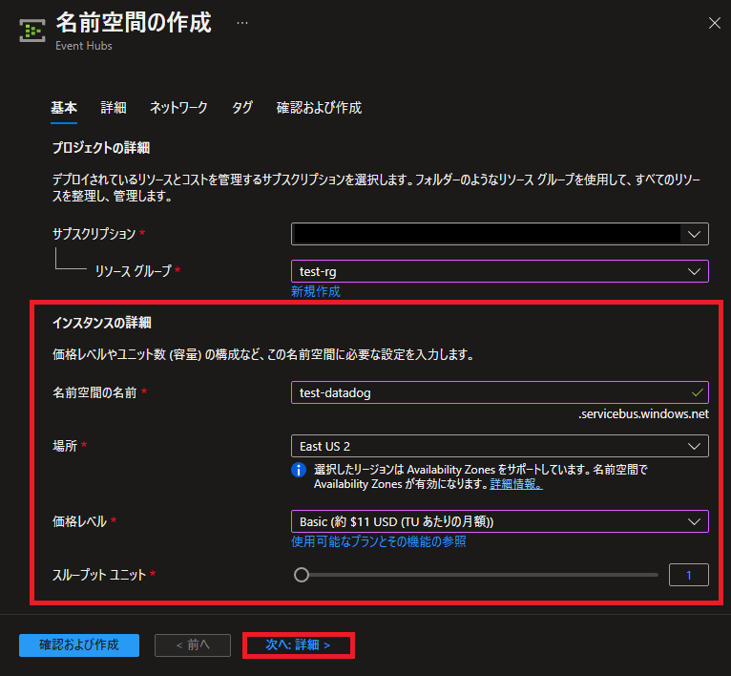Viewport: 731px width, 676px height.
Task: Click the 確認および作成 blue button
Action: tap(79, 644)
